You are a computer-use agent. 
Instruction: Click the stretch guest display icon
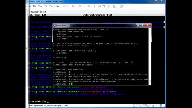tap(121, 6)
